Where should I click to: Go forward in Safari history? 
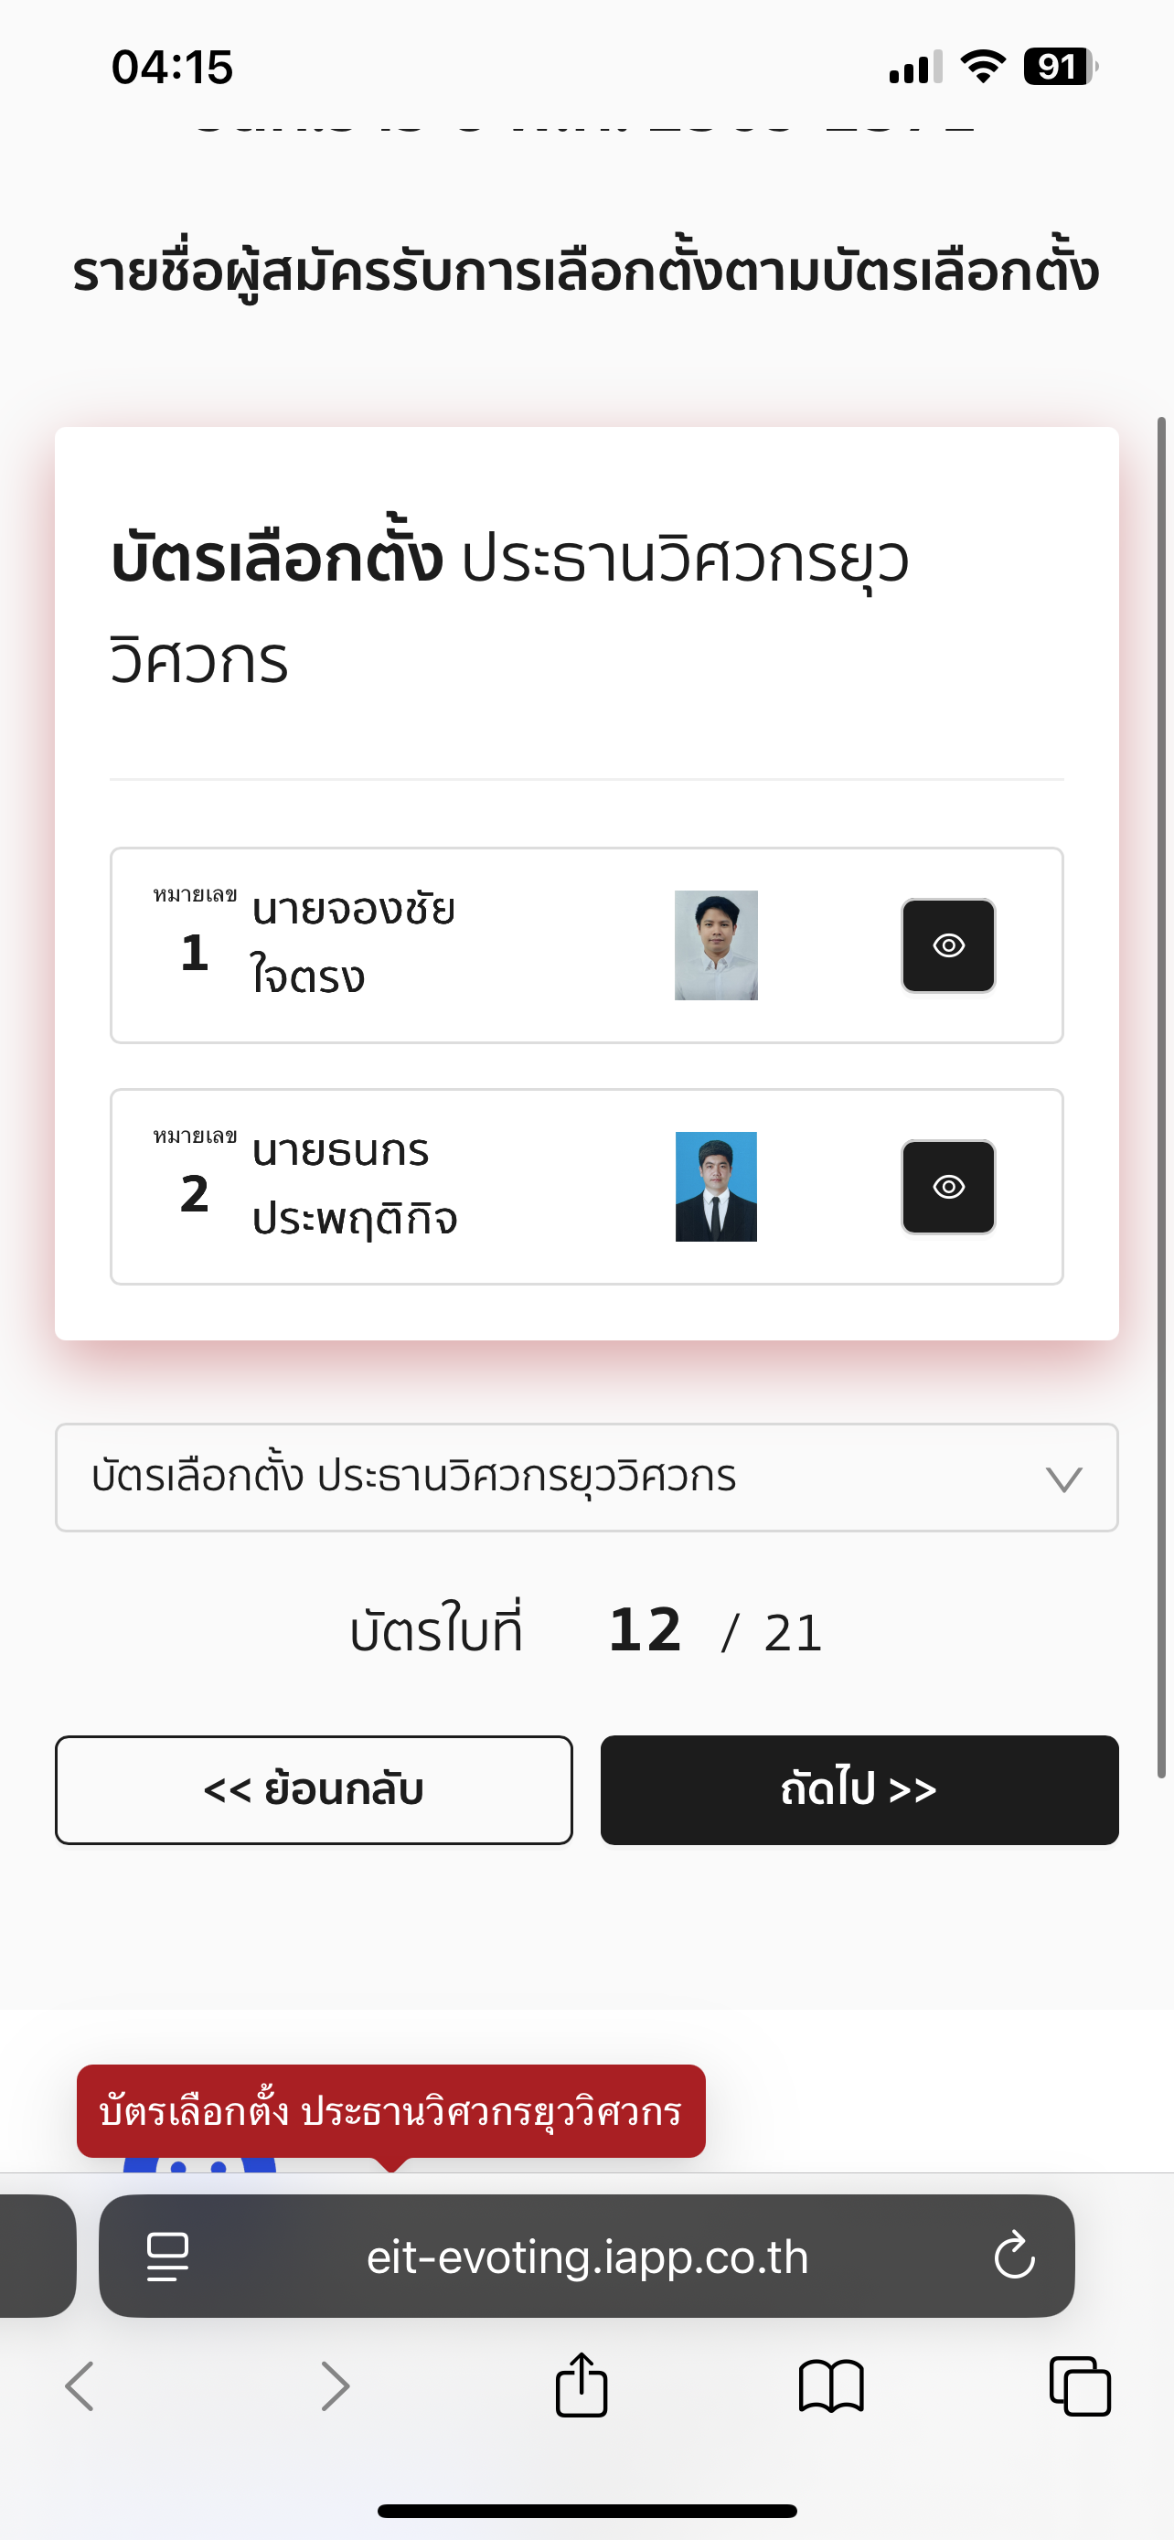click(x=336, y=2386)
